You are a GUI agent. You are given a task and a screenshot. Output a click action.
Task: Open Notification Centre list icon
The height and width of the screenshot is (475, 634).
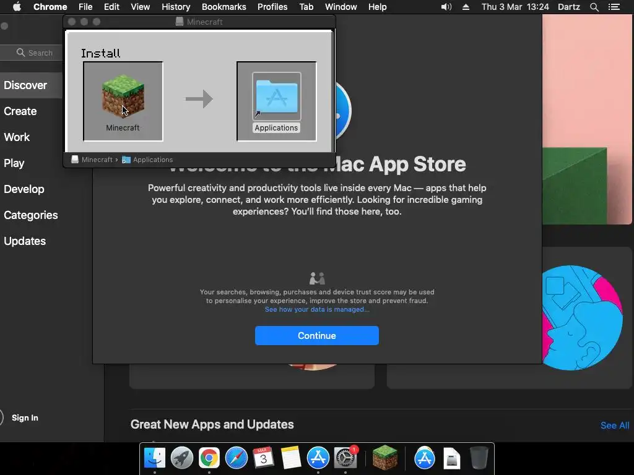[614, 7]
